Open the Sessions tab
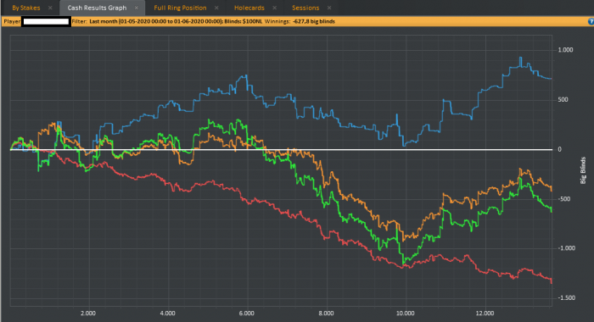 point(305,8)
